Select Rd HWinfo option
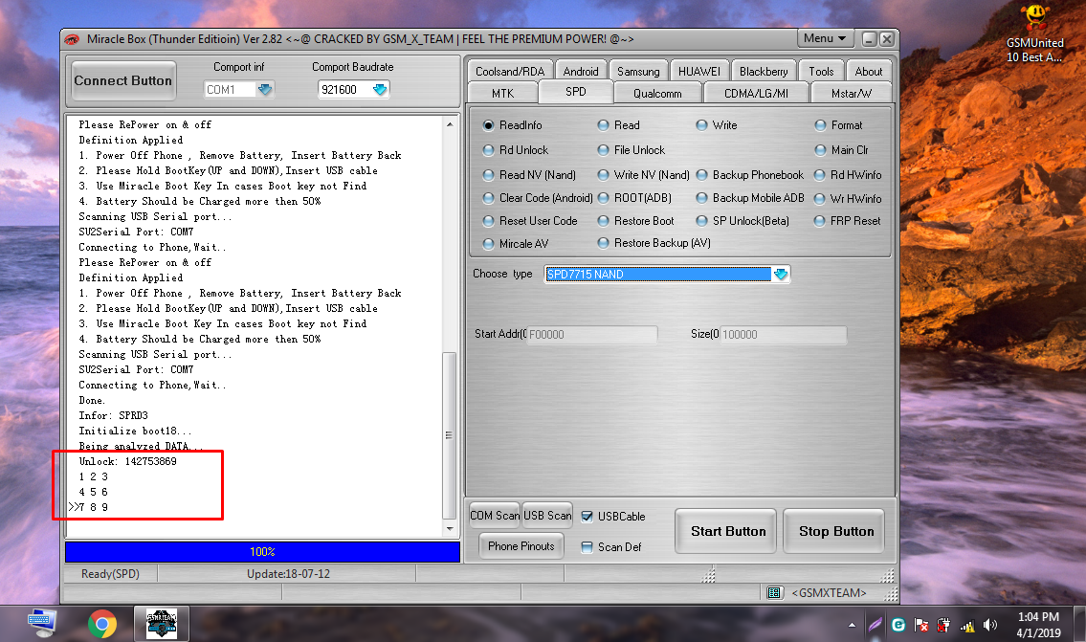This screenshot has width=1086, height=642. click(x=820, y=175)
